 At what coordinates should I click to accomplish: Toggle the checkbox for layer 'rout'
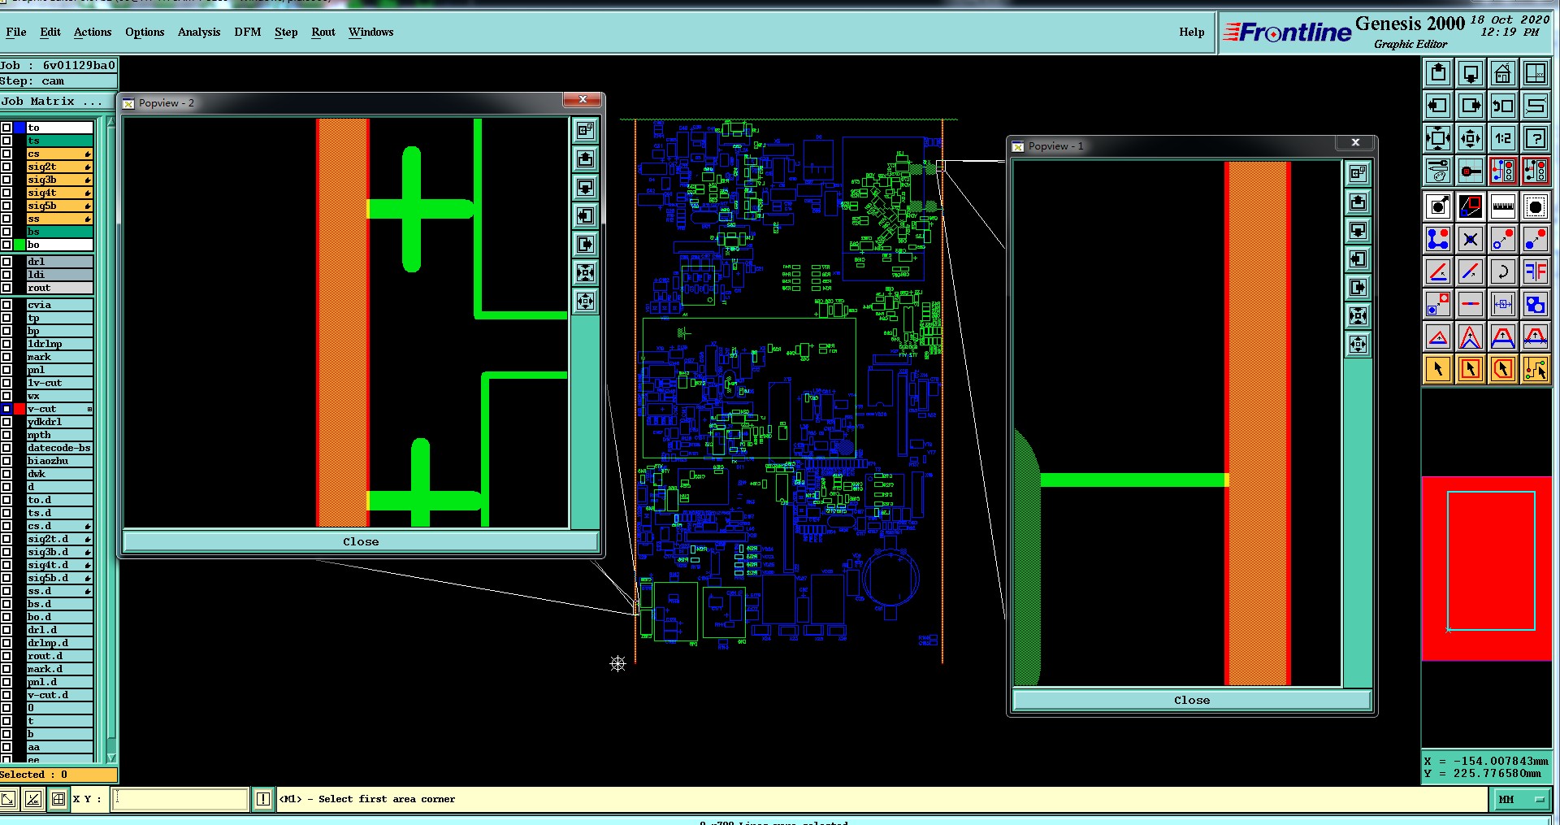pos(6,288)
